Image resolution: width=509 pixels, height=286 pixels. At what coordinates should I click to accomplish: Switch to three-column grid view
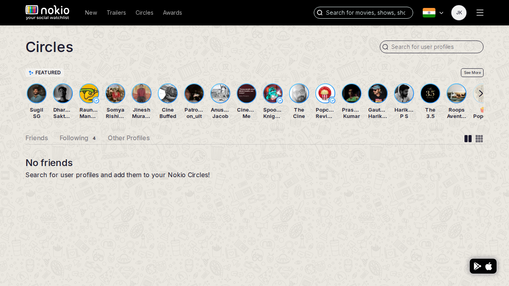point(479,139)
